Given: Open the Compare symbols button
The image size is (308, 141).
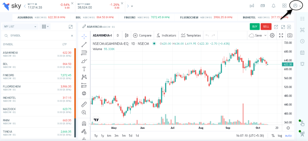Looking at the screenshot, I should coord(142,35).
